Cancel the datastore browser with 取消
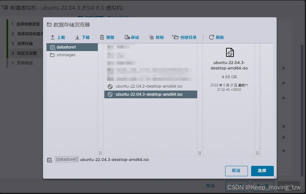Screen dimensions: 306x194 [236, 171]
